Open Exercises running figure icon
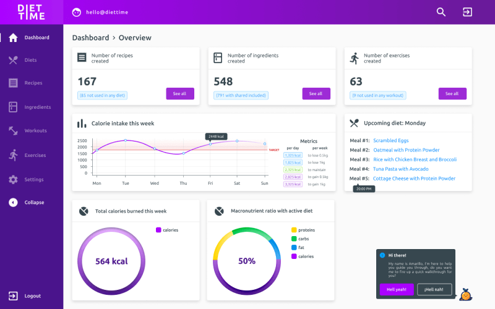 (x=13, y=155)
